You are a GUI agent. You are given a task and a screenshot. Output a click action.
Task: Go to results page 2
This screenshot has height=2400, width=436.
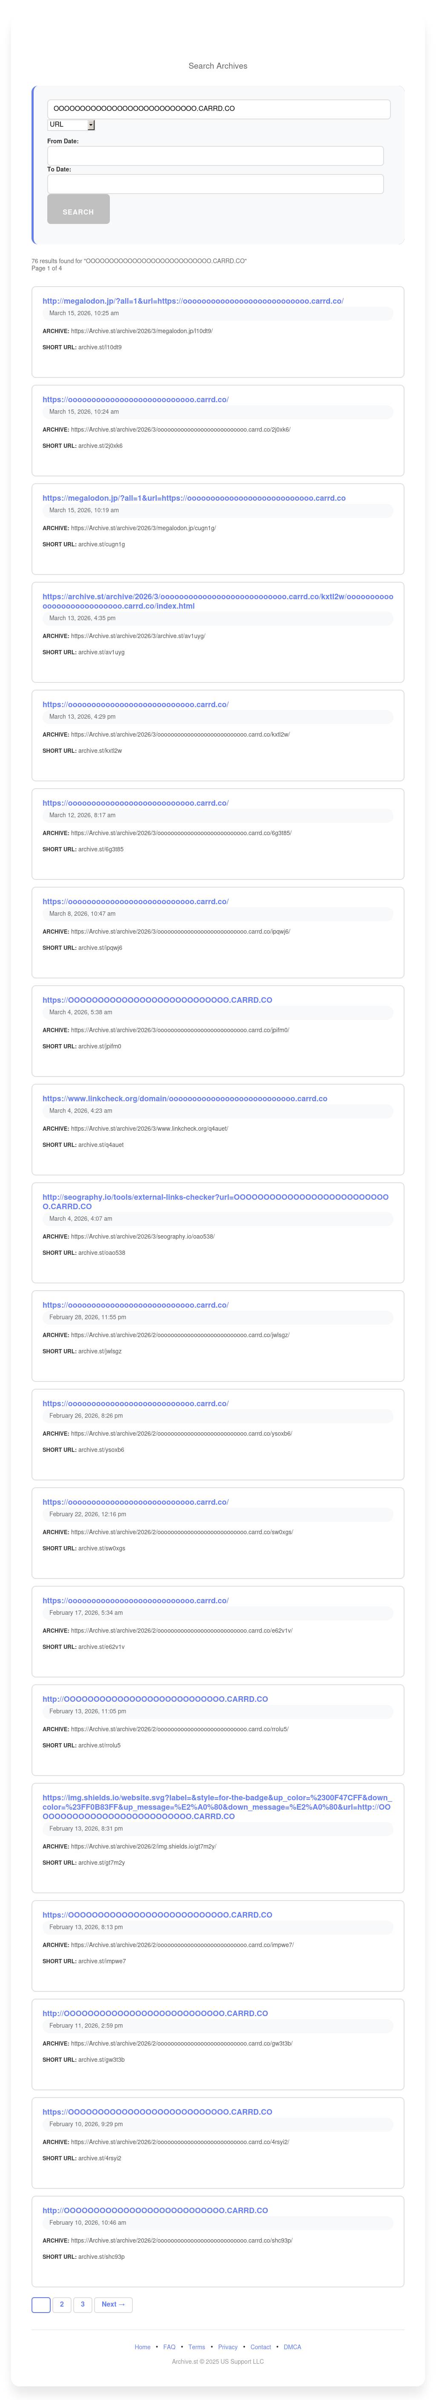pos(61,2304)
